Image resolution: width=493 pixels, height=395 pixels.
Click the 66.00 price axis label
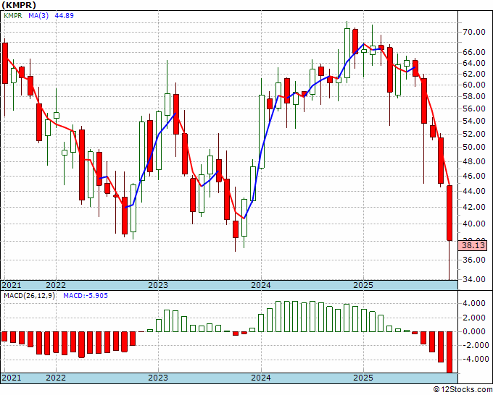[473, 52]
